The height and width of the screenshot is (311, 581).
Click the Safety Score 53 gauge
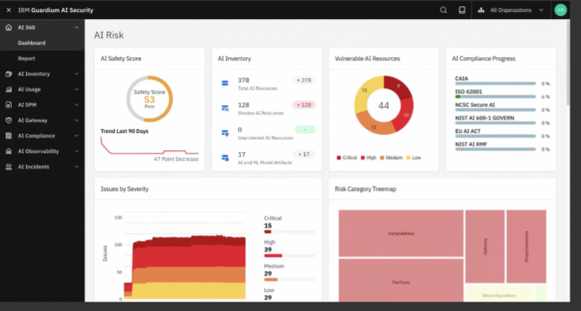tap(149, 99)
